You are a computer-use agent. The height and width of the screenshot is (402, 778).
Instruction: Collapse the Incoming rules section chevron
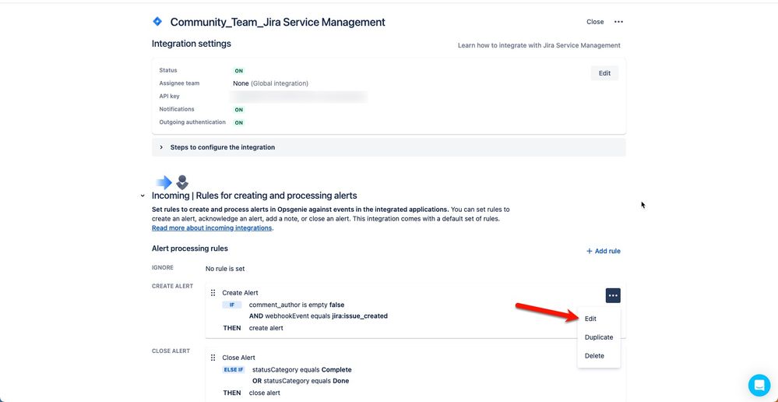click(143, 196)
